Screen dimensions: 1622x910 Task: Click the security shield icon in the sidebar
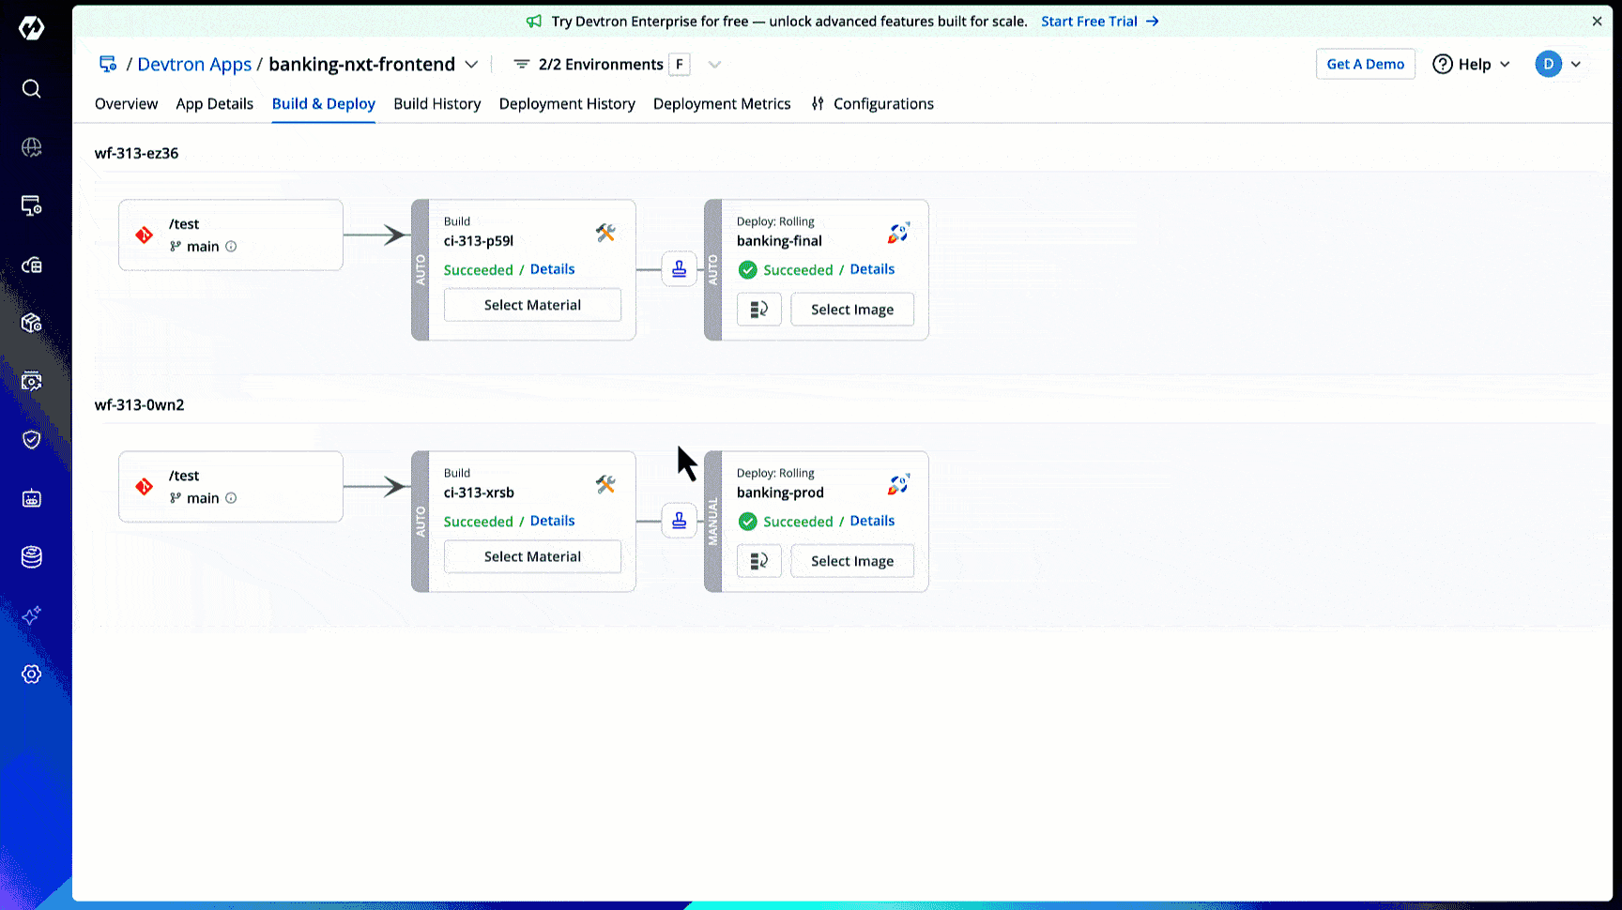coord(31,440)
